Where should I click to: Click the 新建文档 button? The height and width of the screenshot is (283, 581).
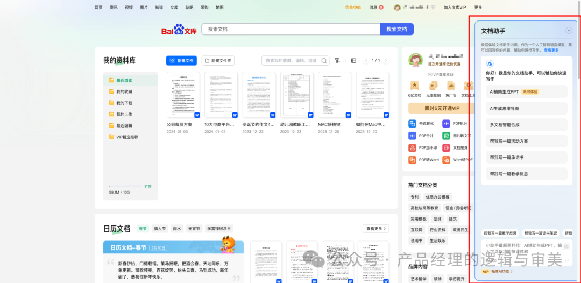tap(181, 60)
